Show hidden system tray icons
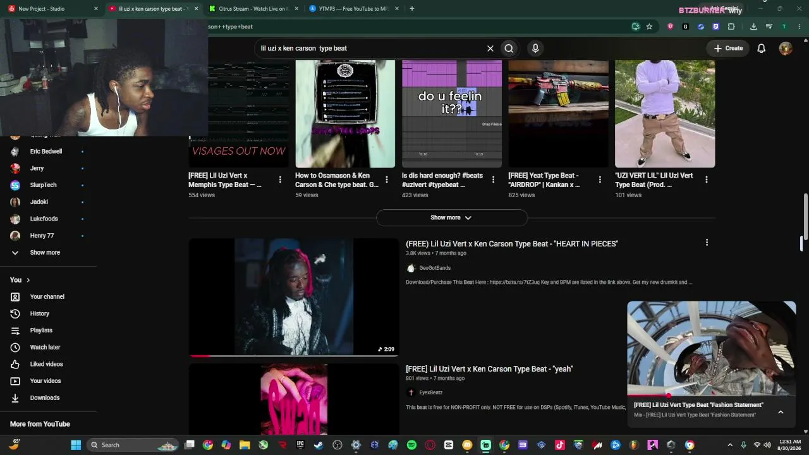Viewport: 809px width, 455px height. point(730,445)
